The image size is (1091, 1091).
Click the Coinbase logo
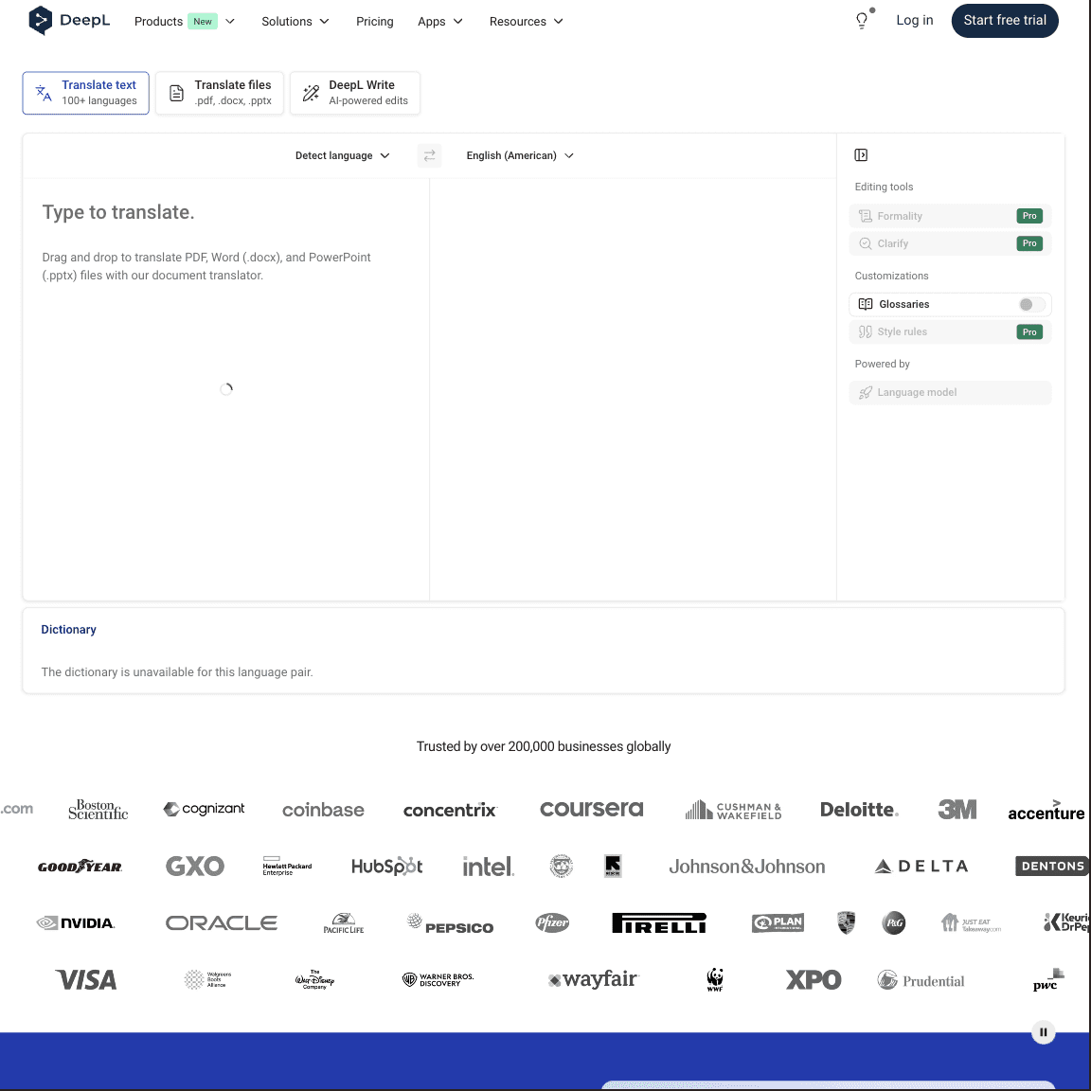[323, 810]
